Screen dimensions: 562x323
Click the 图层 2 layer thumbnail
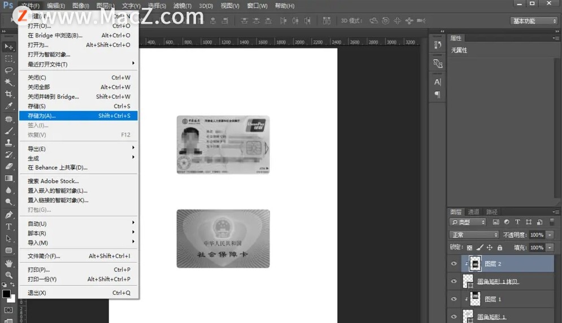click(476, 264)
